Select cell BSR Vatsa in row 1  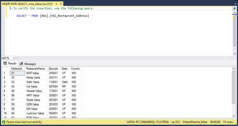coord(36,73)
